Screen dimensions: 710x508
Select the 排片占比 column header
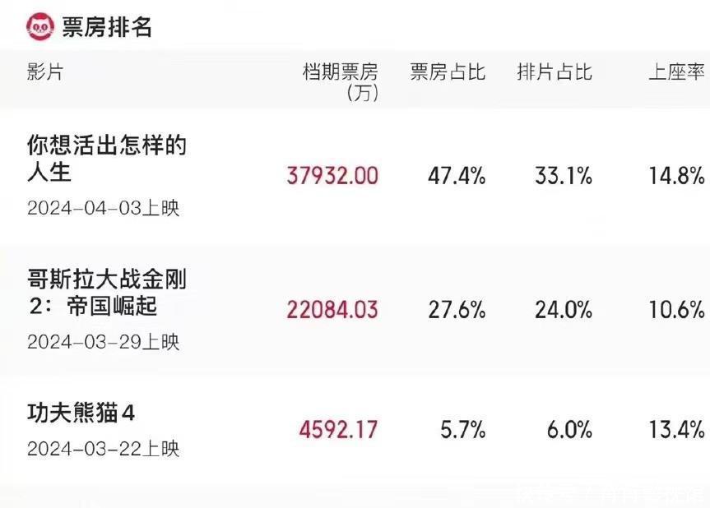pos(555,72)
